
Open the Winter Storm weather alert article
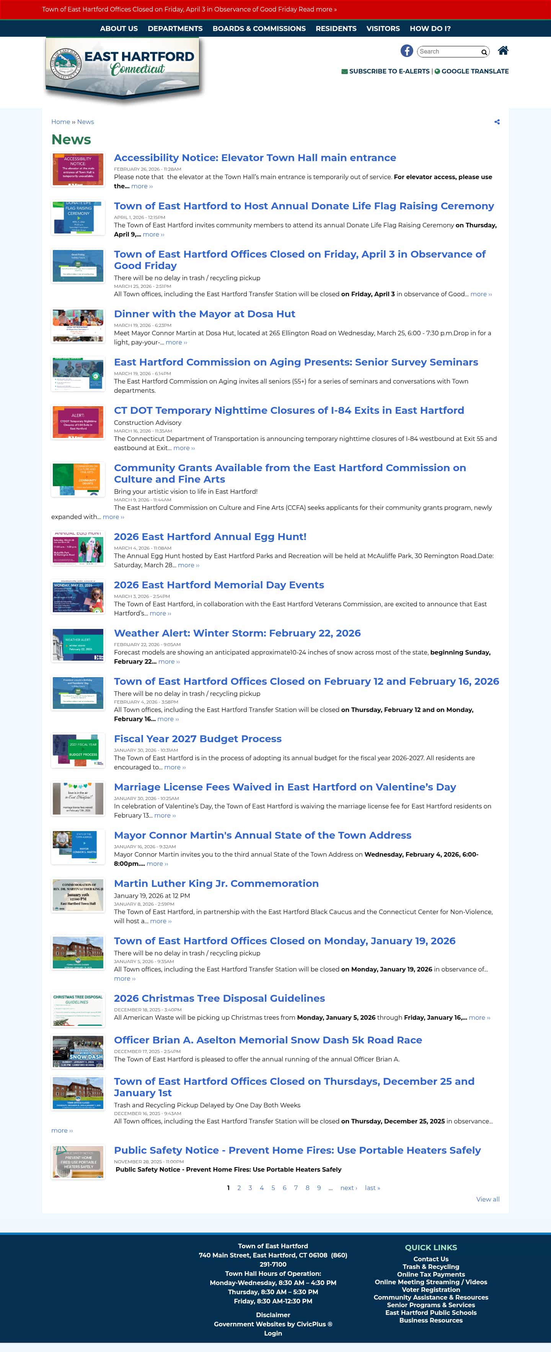(237, 633)
